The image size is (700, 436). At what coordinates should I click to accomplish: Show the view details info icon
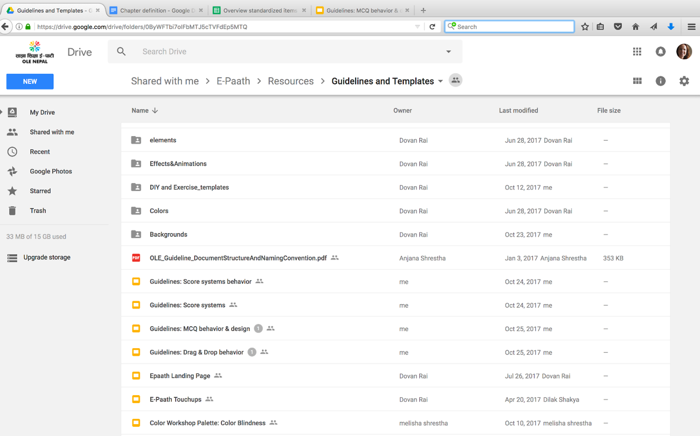click(x=661, y=81)
